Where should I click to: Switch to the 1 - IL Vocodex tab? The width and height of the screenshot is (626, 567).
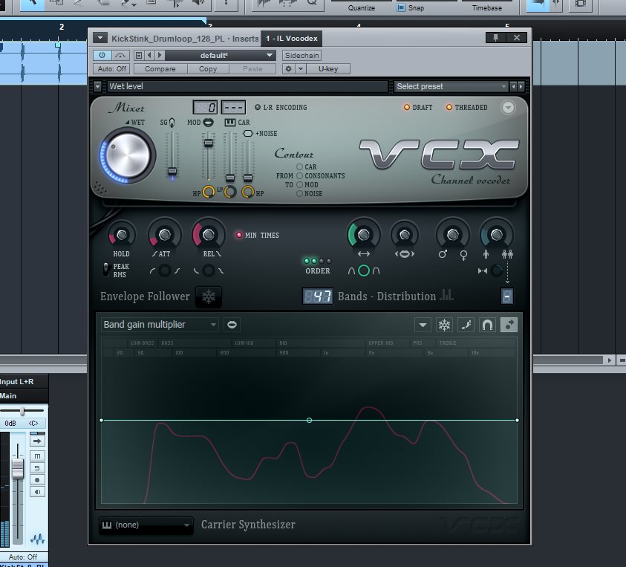point(293,38)
